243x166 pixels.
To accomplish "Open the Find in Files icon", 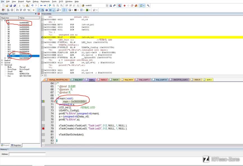I will pyautogui.click(x=83, y=6).
